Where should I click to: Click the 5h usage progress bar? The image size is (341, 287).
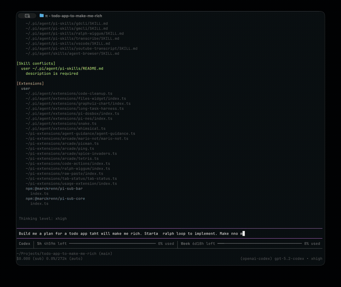(x=112, y=243)
